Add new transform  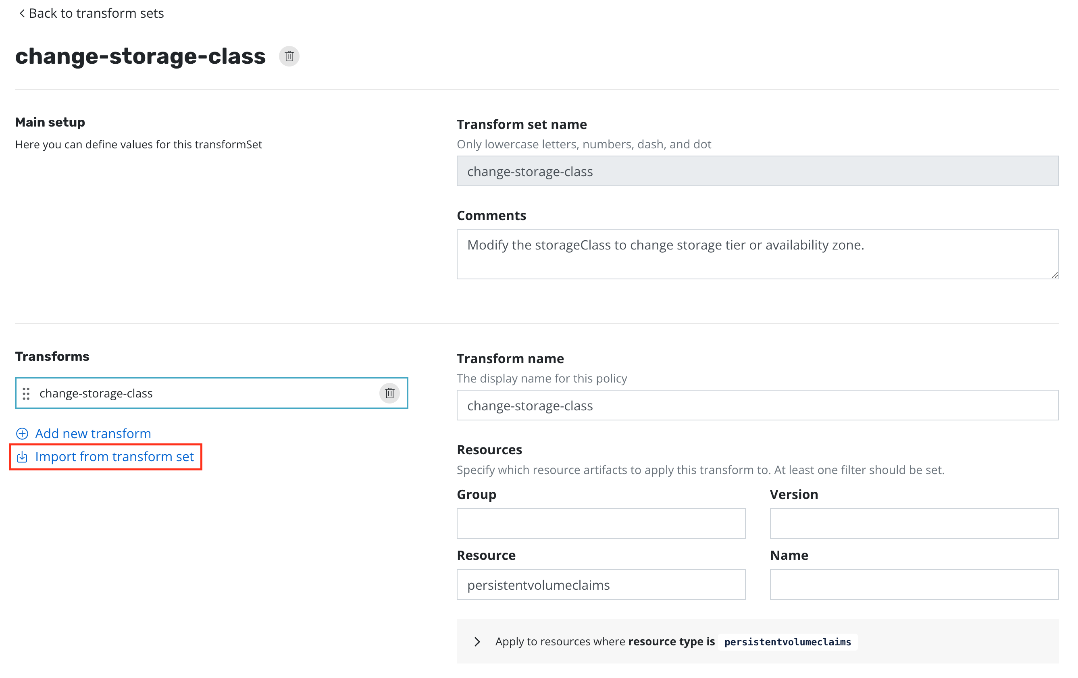click(x=93, y=433)
